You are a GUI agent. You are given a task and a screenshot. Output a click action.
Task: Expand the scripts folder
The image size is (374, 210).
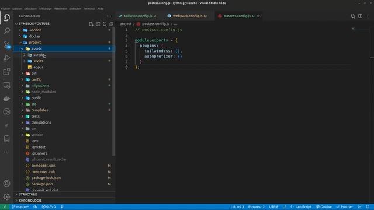[x=64, y=55]
